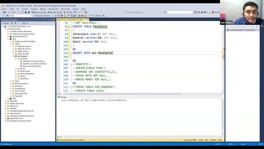Click line 103 INSERT INTO dbo.Pasajeros text
This screenshot has height=149, width=264.
pyautogui.click(x=92, y=53)
